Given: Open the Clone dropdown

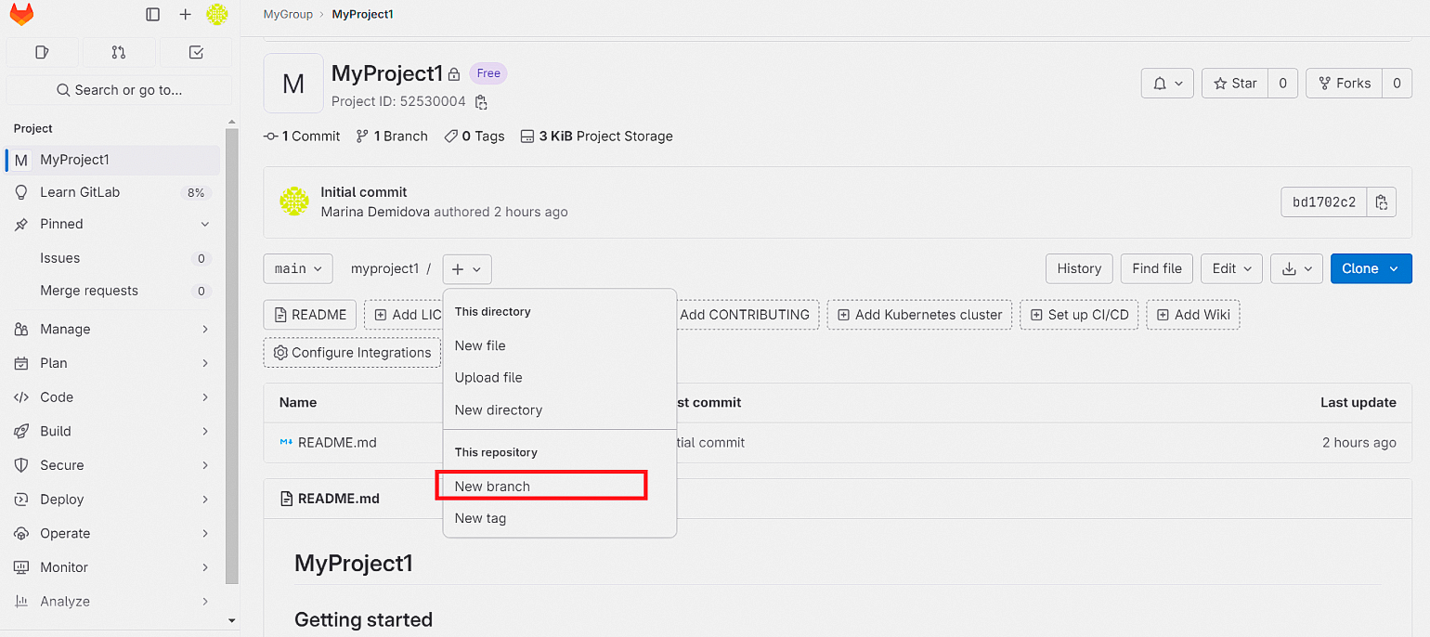Looking at the screenshot, I should click(x=1371, y=268).
